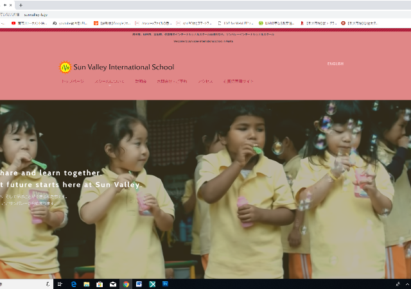Open アクセス navigation item
This screenshot has height=289, width=411.
click(205, 82)
